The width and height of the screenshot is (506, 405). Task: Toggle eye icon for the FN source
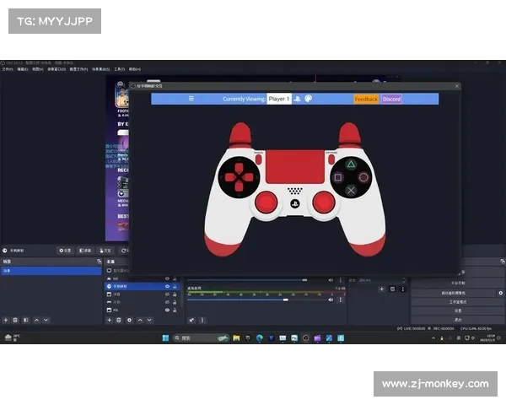point(167,310)
